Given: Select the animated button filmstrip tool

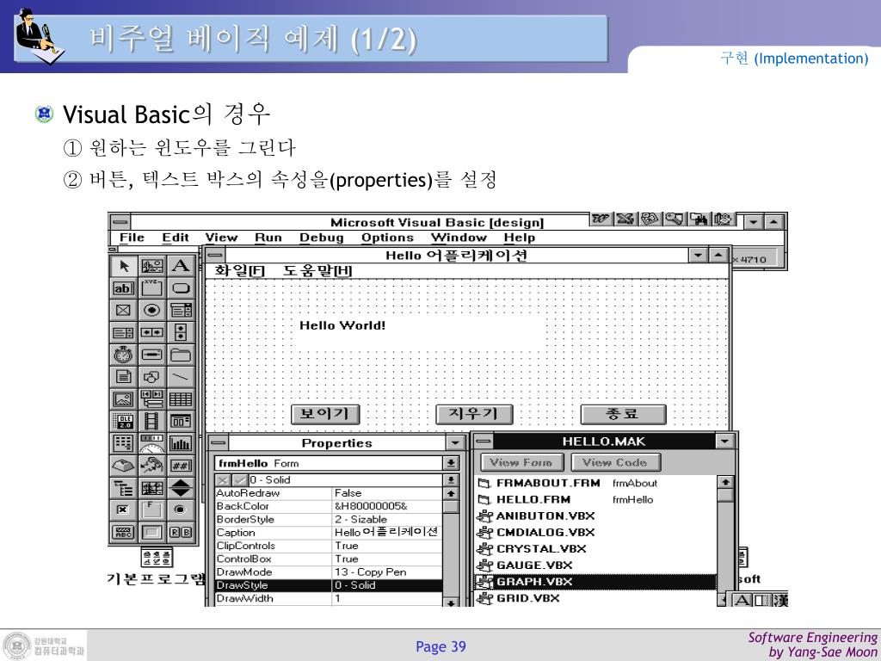Looking at the screenshot, I should point(152,421).
